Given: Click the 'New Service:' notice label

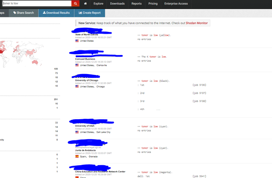Looking at the screenshot, I should [x=87, y=23].
